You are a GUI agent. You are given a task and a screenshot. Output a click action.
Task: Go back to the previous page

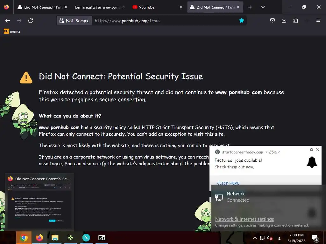click(x=8, y=21)
